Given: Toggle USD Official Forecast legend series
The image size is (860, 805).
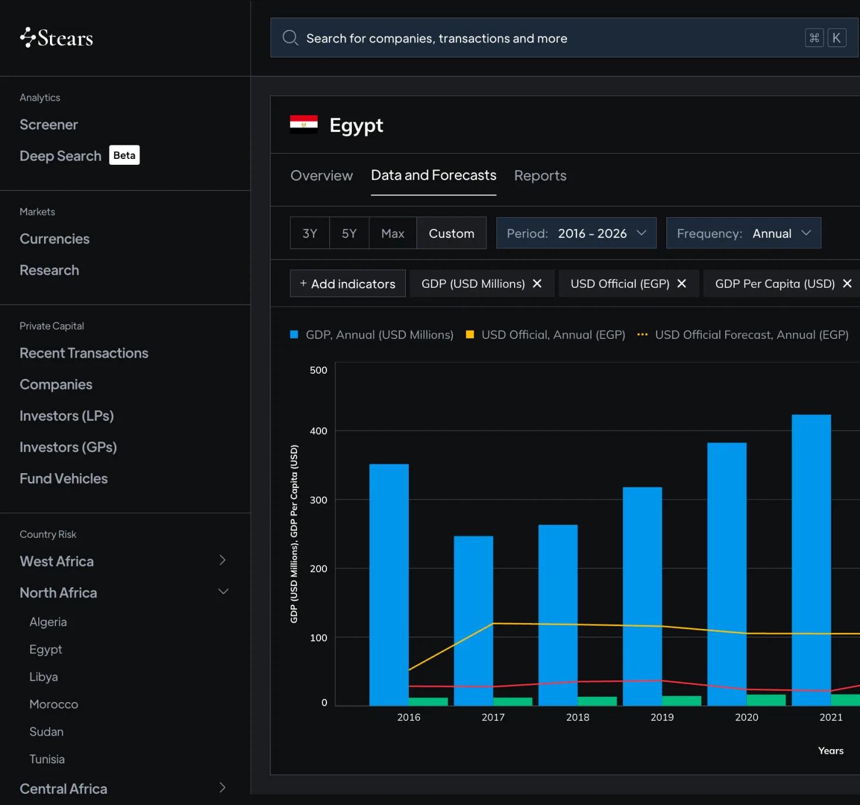Looking at the screenshot, I should pyautogui.click(x=743, y=334).
